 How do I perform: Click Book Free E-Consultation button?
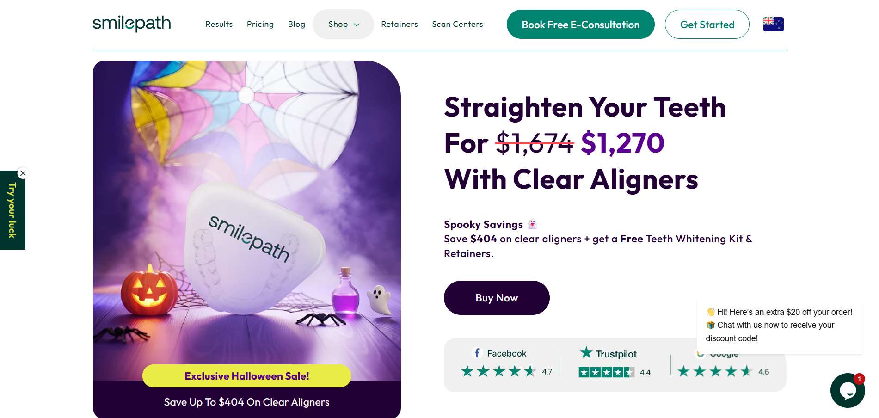pyautogui.click(x=580, y=25)
